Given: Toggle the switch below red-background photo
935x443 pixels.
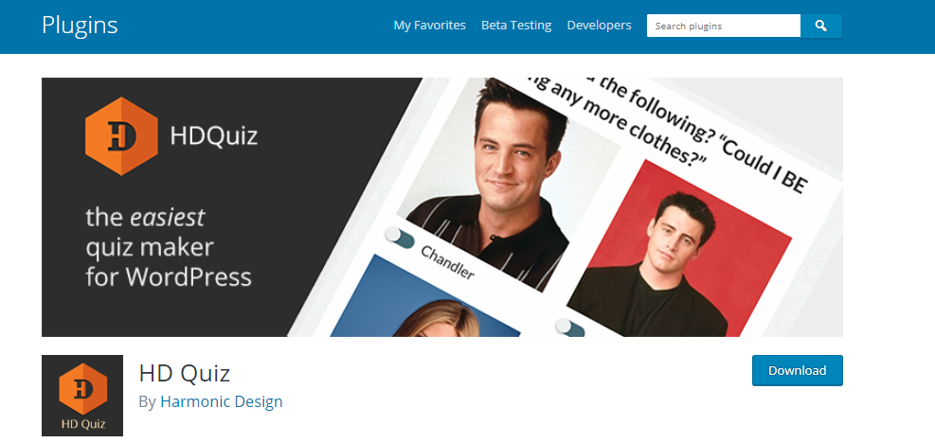Looking at the screenshot, I should coord(570,328).
